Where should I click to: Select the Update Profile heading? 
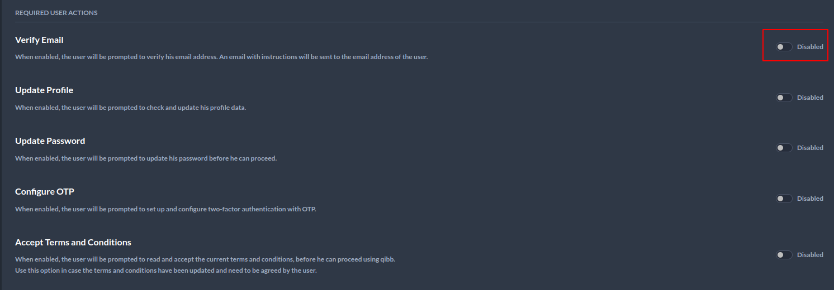tap(44, 90)
